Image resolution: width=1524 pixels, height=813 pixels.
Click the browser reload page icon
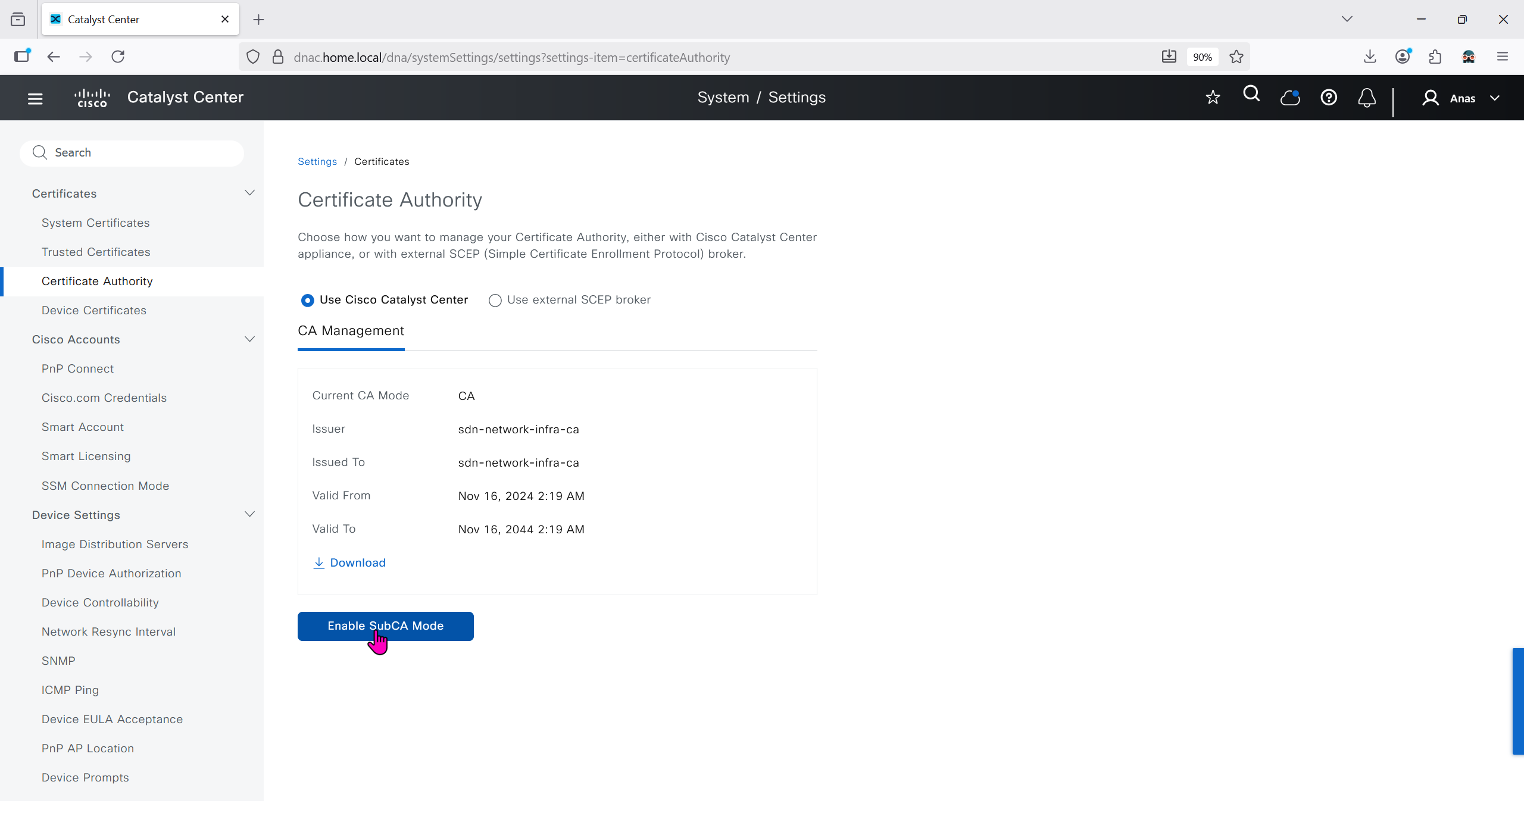click(x=118, y=57)
